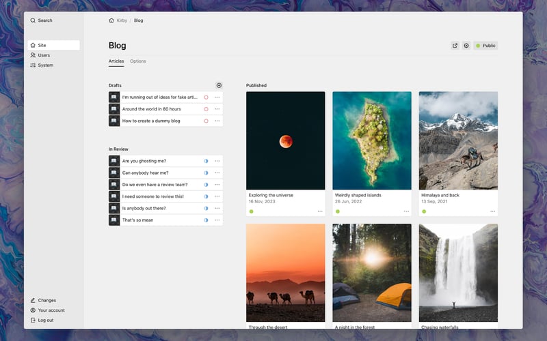Viewport: 547px width, 341px height.
Task: Open draft 'I'm running out of ideas for fake arti...'
Action: (x=160, y=98)
